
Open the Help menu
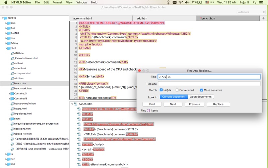coord(94,2)
